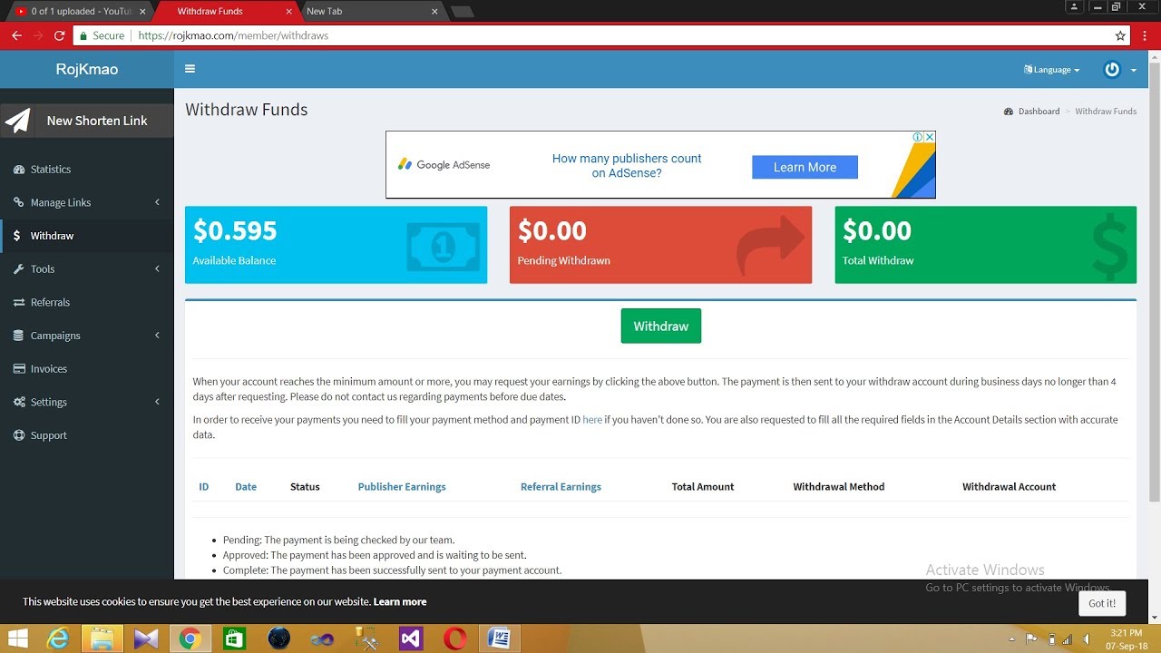The height and width of the screenshot is (653, 1161).
Task: Open Internet Explorer from taskbar
Action: click(58, 638)
